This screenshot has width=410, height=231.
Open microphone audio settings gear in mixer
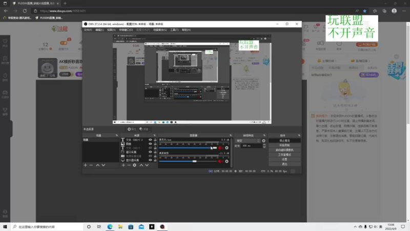click(x=227, y=148)
